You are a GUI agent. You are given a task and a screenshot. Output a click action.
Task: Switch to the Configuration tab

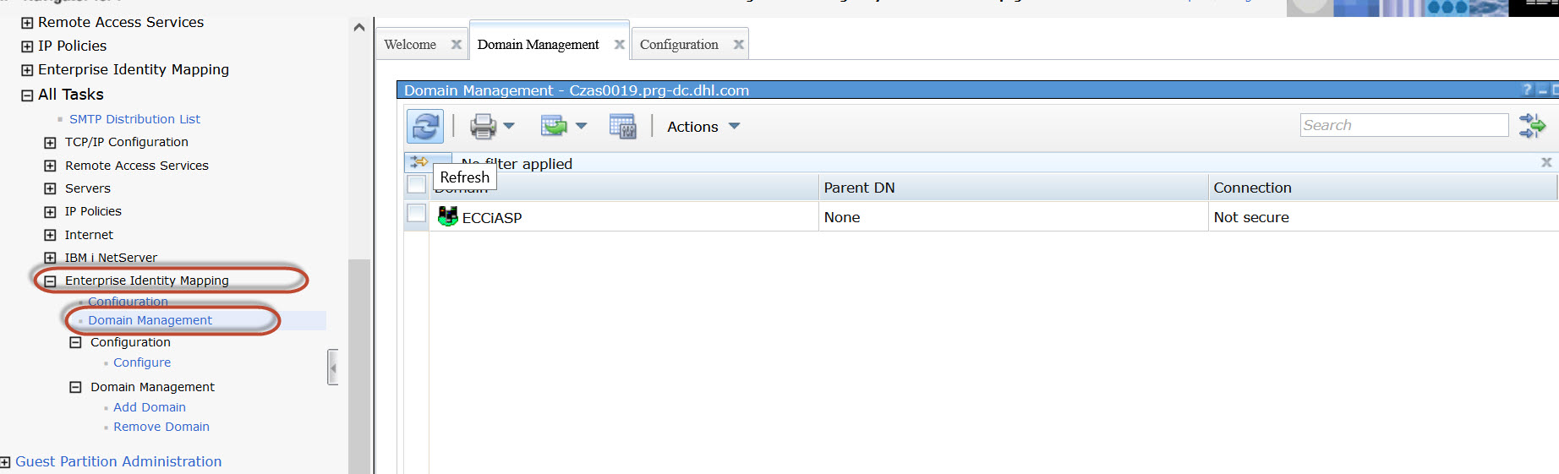pyautogui.click(x=679, y=45)
